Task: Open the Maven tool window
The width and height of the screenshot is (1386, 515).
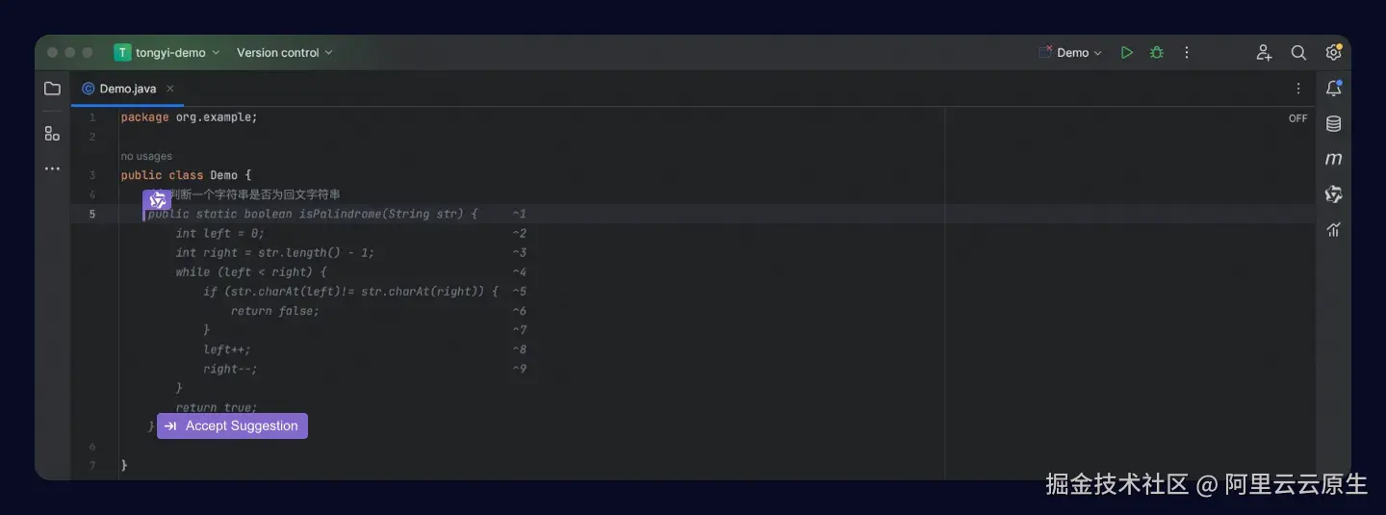Action: [1333, 159]
